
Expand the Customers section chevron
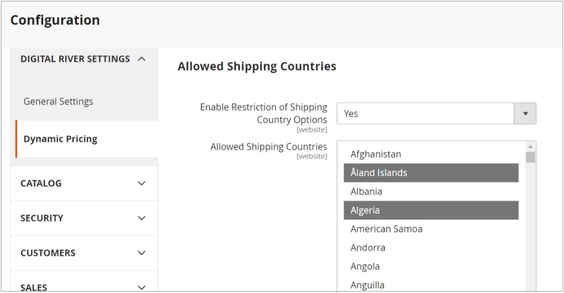click(x=142, y=253)
